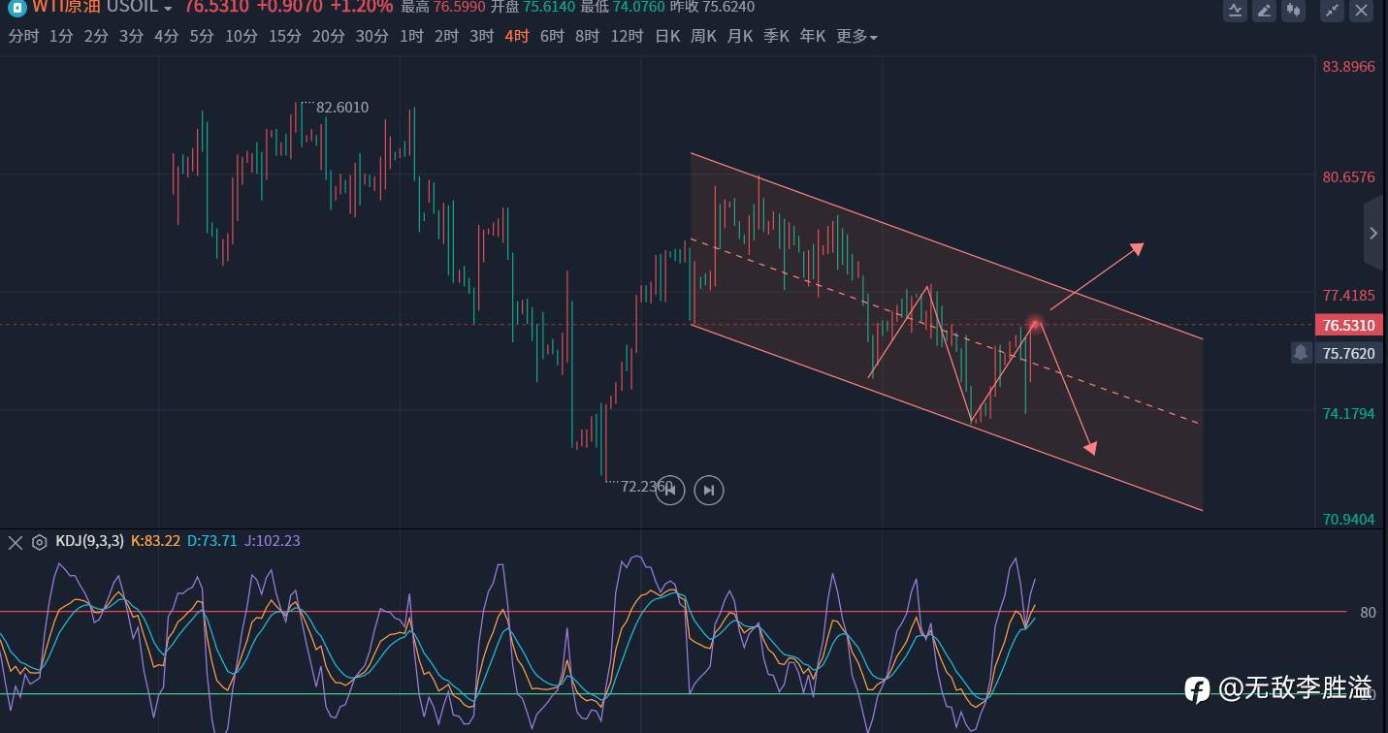Click the 82.6010 high price marker

[342, 108]
